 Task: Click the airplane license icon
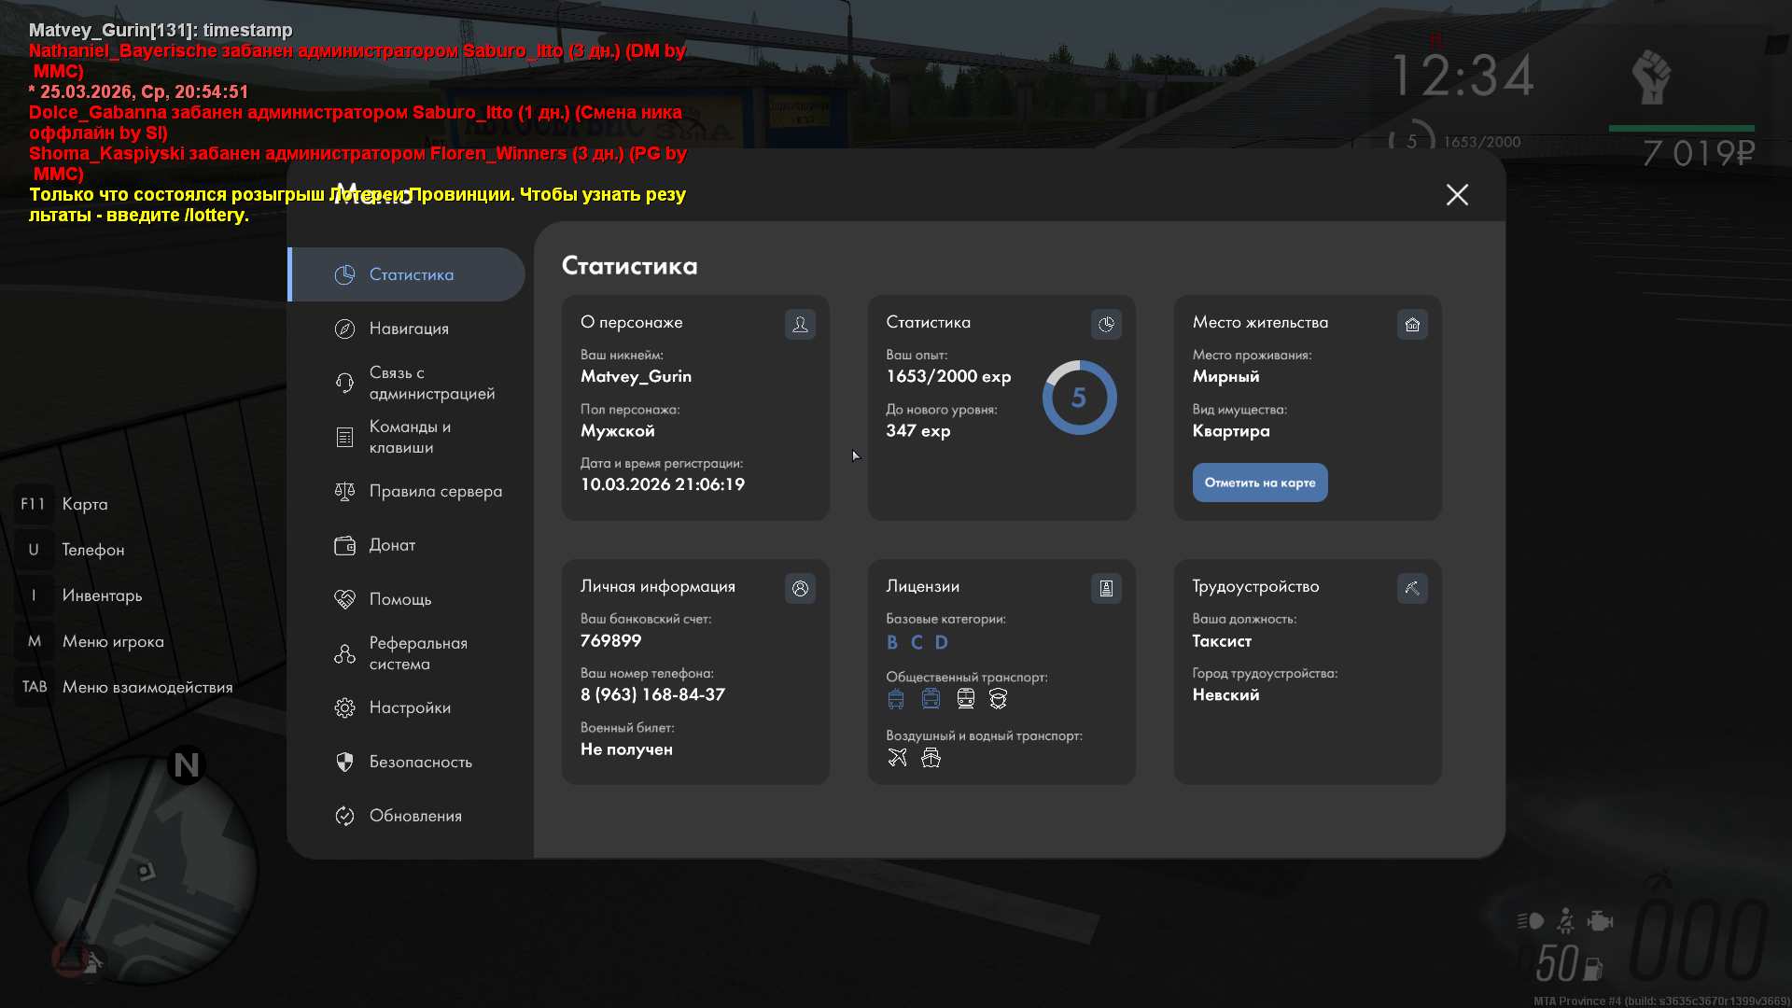[897, 757]
